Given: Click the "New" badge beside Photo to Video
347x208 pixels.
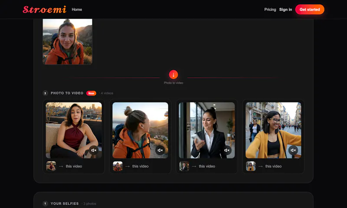Looking at the screenshot, I should [x=91, y=93].
